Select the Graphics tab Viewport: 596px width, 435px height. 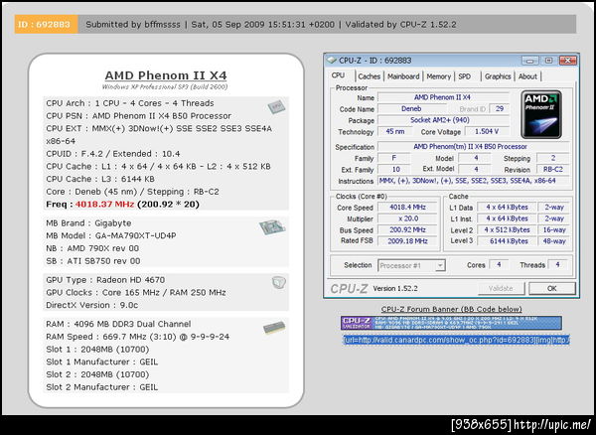coord(498,76)
